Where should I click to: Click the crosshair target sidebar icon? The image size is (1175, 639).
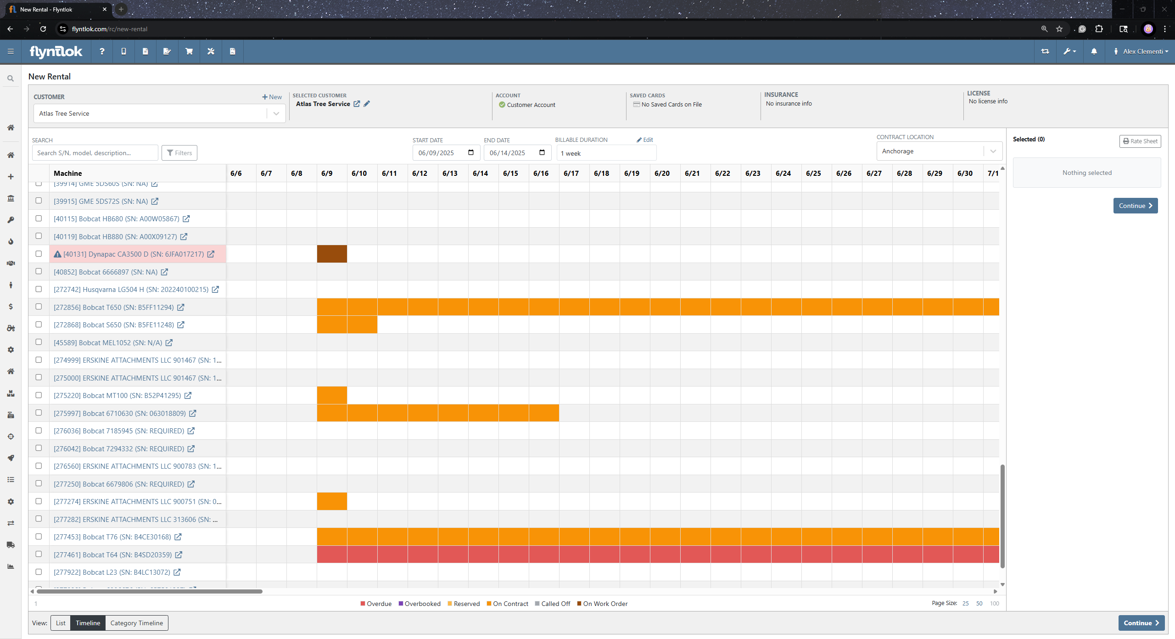[11, 437]
